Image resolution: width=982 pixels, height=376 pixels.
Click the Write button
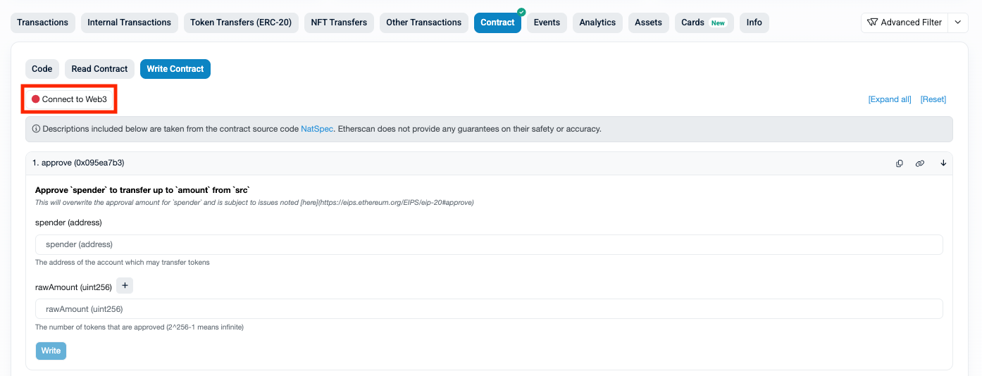pyautogui.click(x=51, y=351)
